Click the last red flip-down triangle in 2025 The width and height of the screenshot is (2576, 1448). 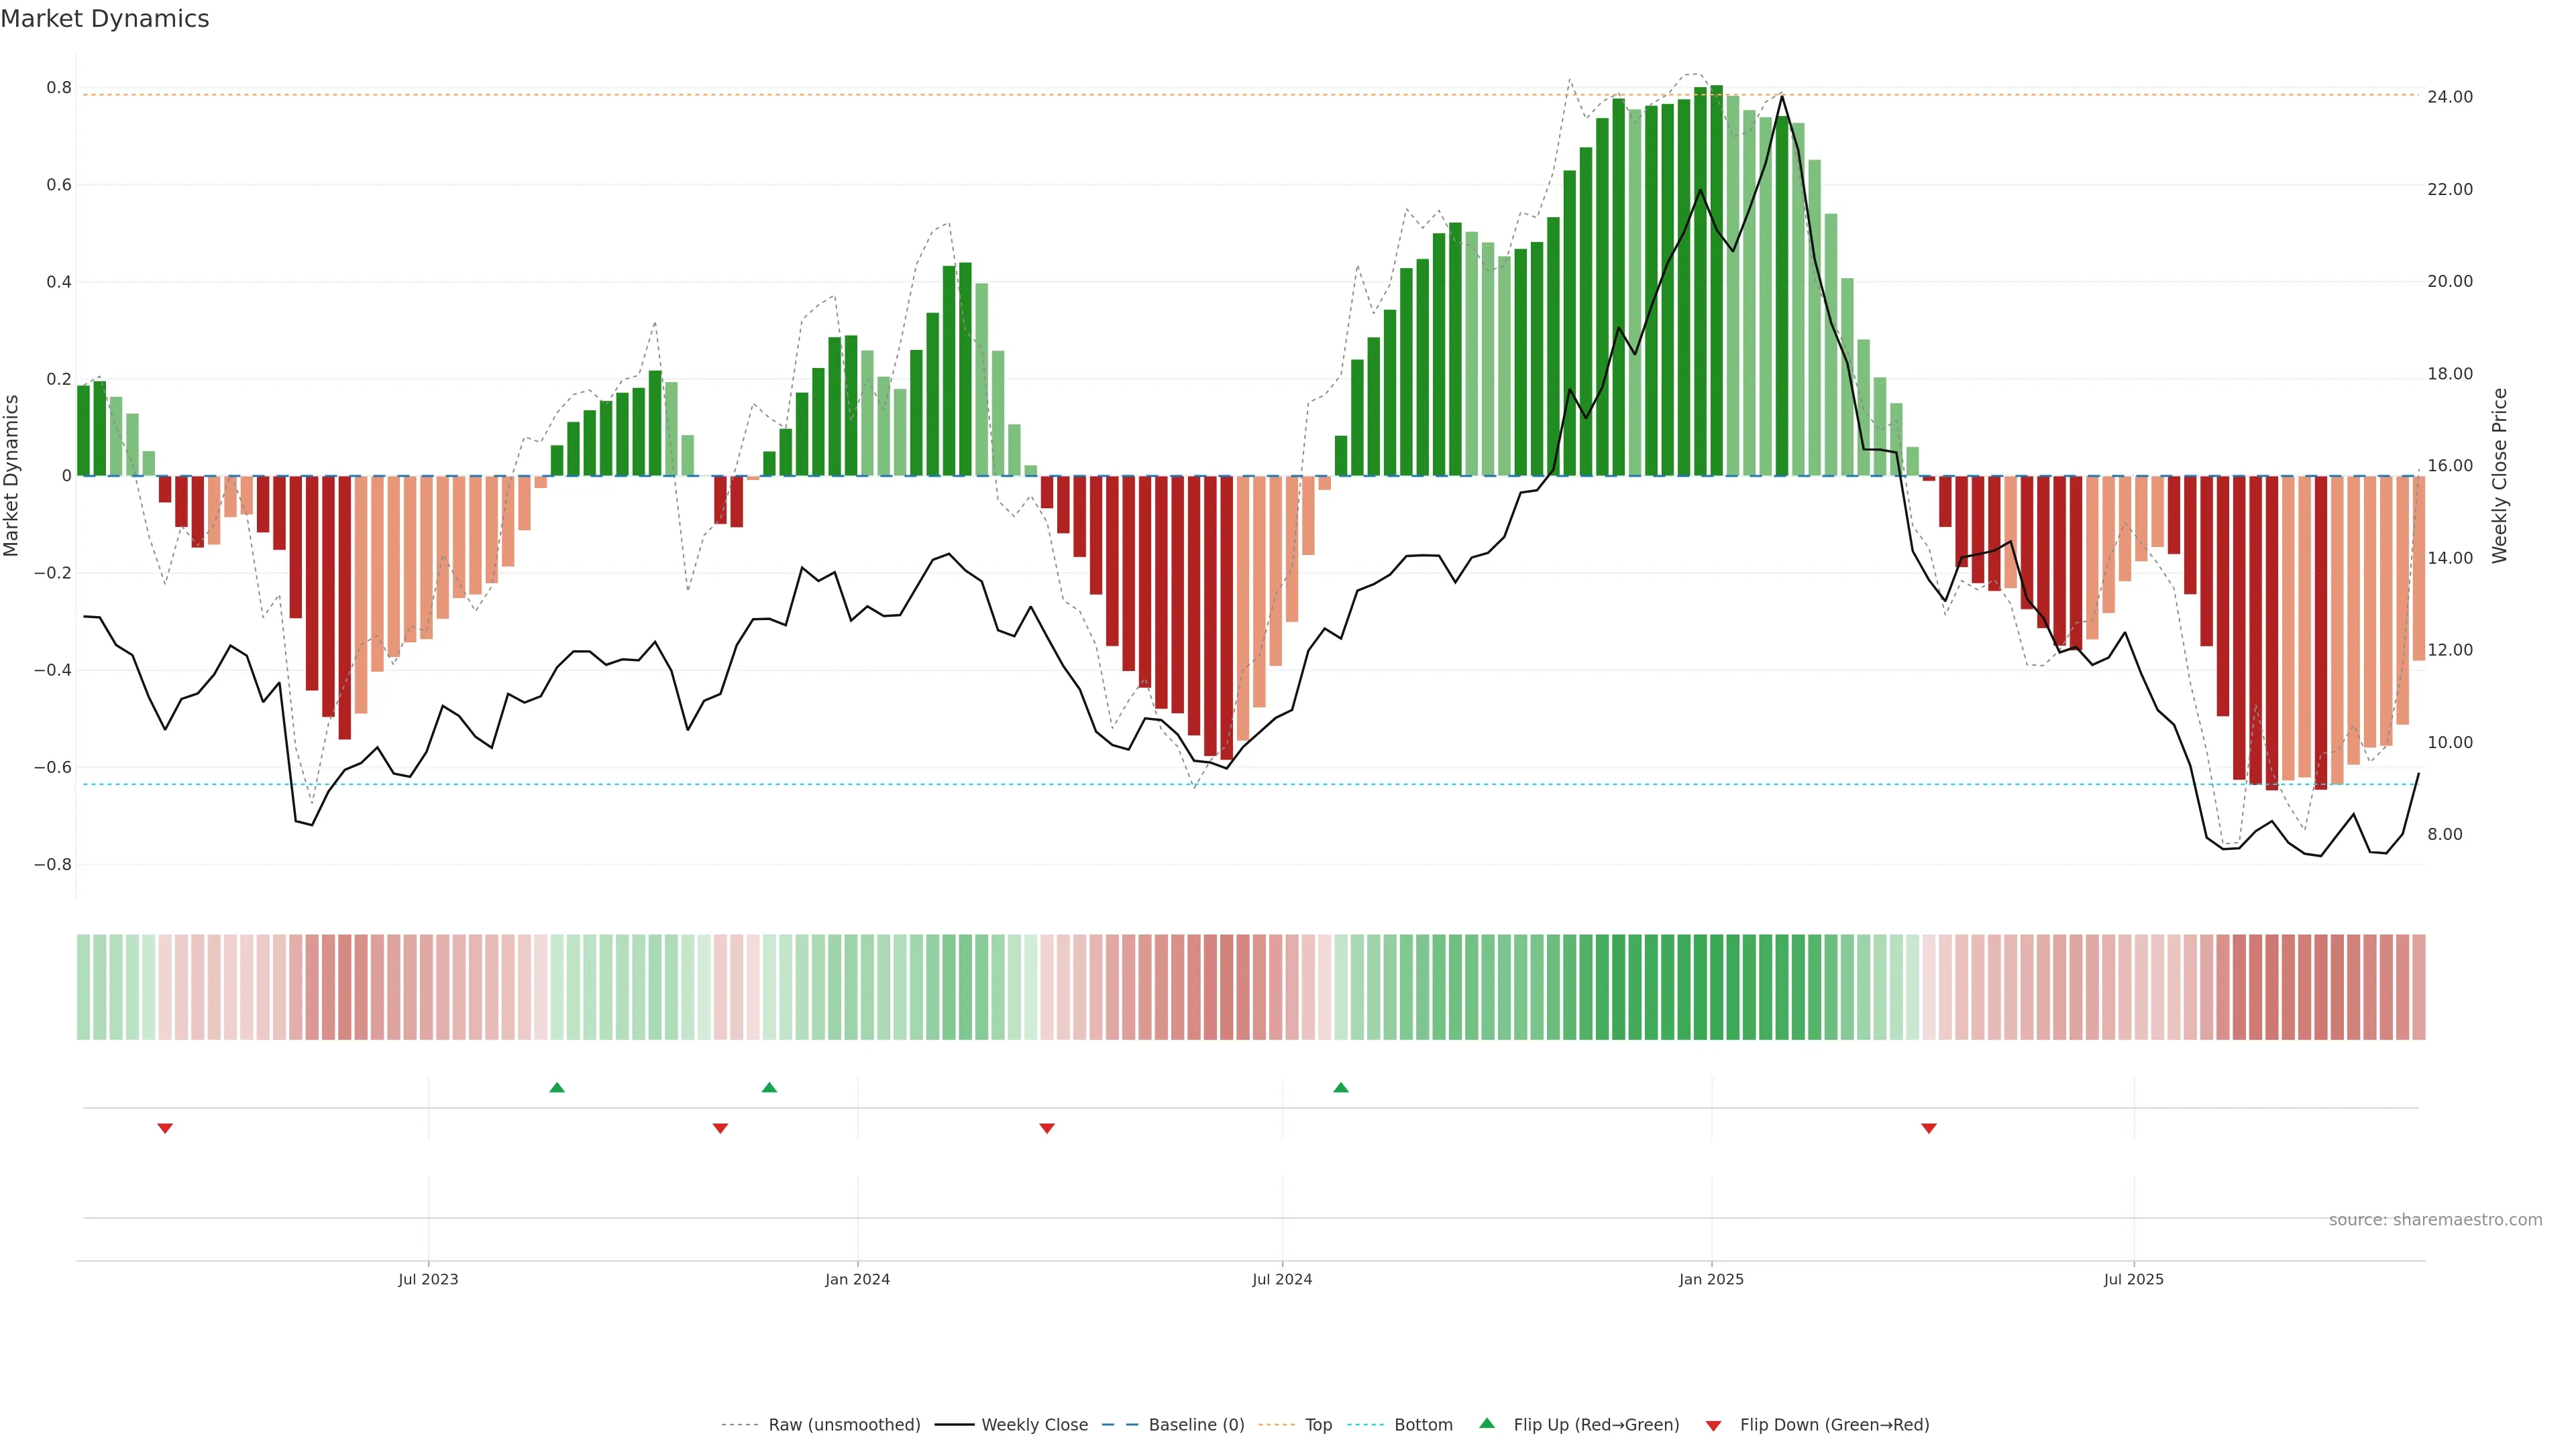click(1929, 1128)
